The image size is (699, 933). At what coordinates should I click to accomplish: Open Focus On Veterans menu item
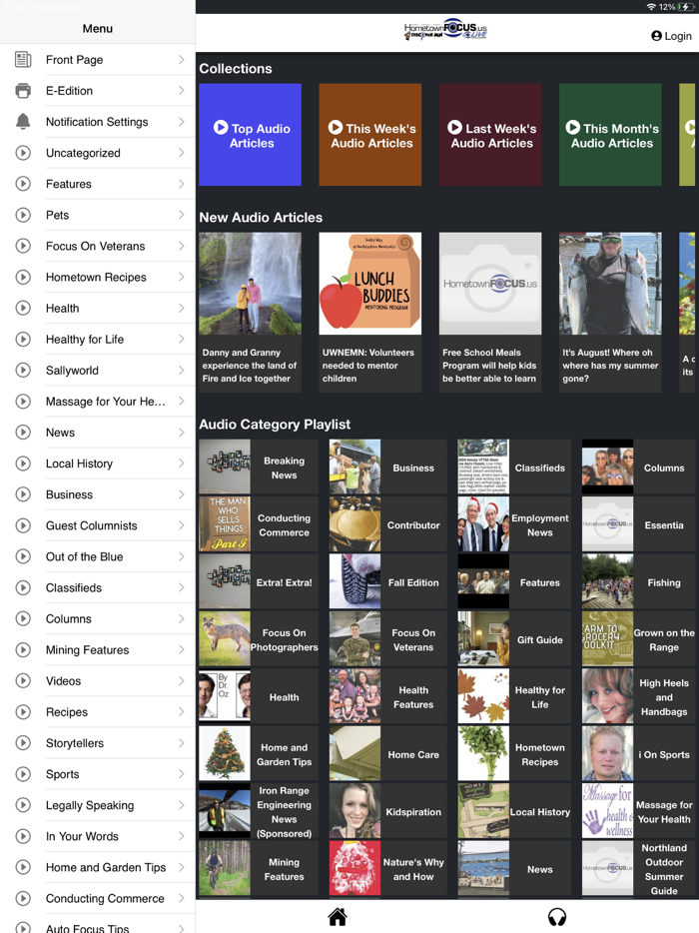(98, 246)
